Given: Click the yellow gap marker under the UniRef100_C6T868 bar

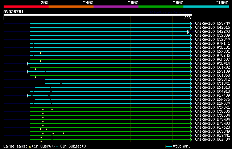Looking at the screenshot, I should click(35, 77).
